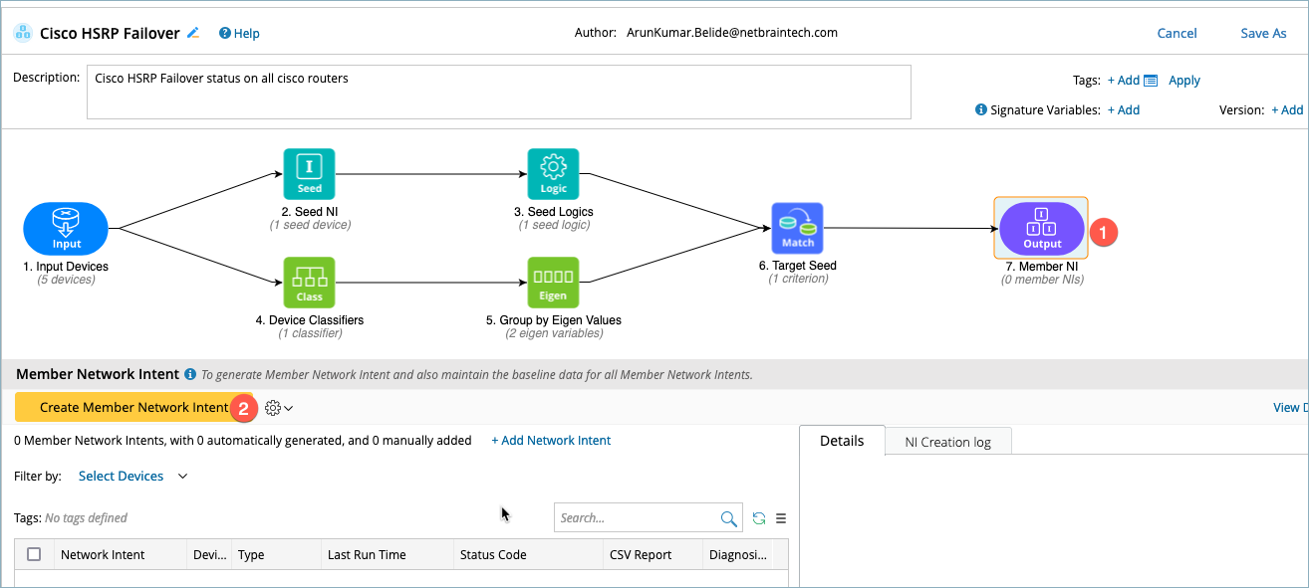The height and width of the screenshot is (588, 1309).
Task: Click the '(1 seed logic)' caption
Action: point(553,225)
